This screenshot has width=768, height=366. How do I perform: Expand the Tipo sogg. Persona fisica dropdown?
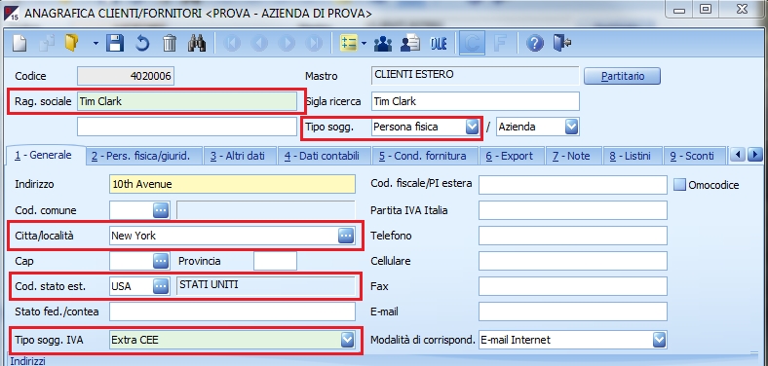[x=472, y=128]
